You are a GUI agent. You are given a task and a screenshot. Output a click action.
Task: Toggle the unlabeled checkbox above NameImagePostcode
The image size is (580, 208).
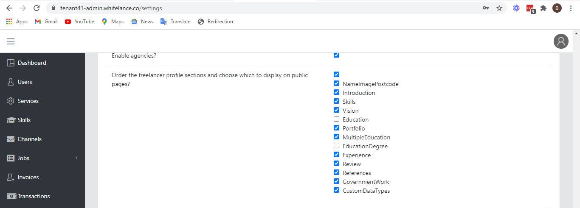336,74
